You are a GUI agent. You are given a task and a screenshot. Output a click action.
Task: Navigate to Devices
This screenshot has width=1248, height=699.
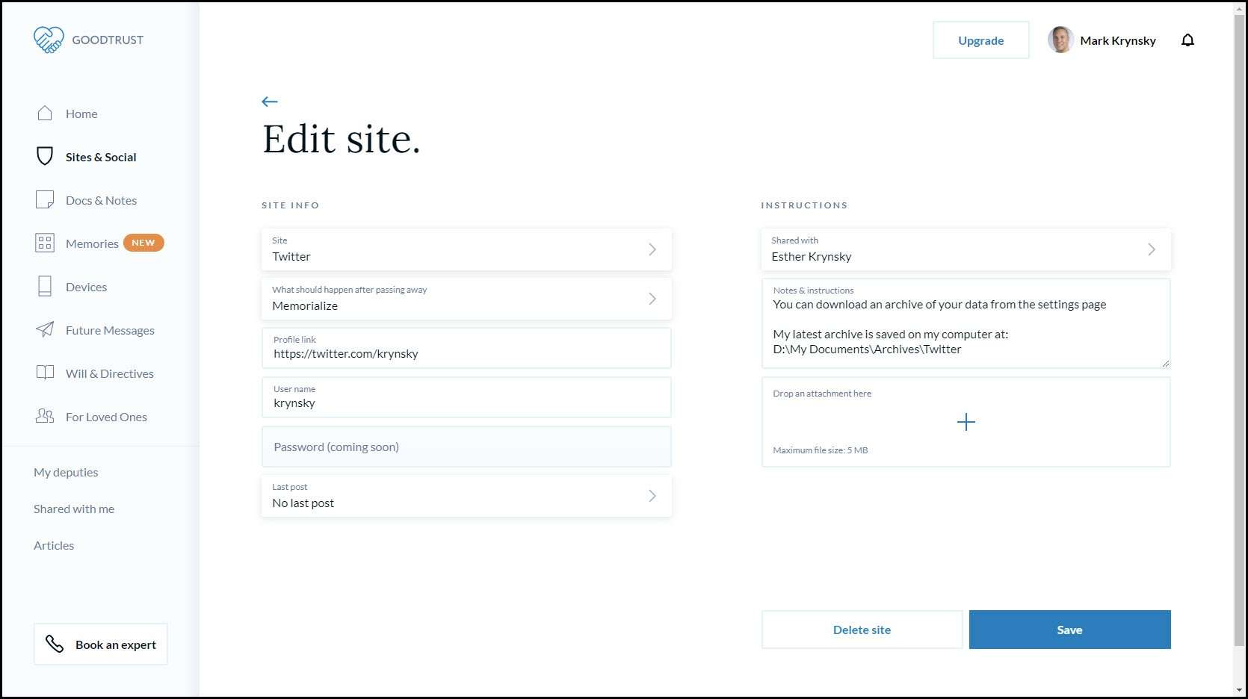(x=86, y=287)
